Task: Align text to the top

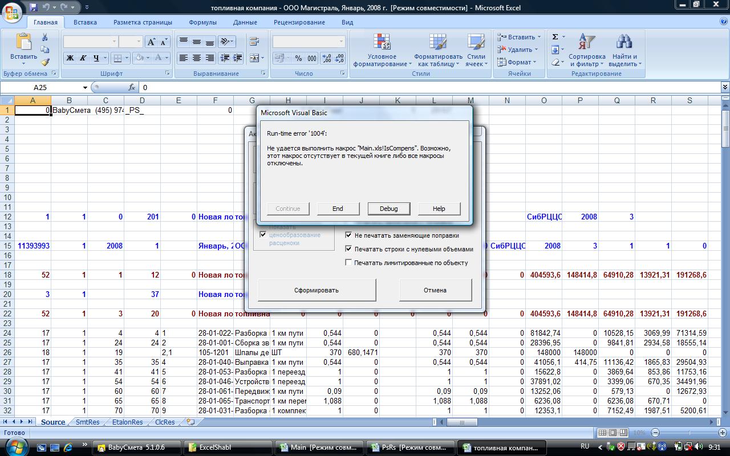Action: [183, 42]
